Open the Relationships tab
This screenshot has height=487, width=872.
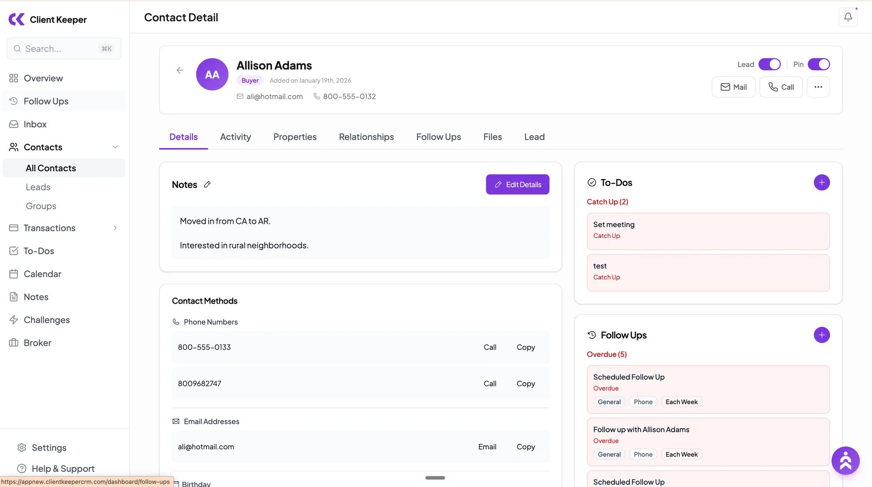pyautogui.click(x=366, y=137)
